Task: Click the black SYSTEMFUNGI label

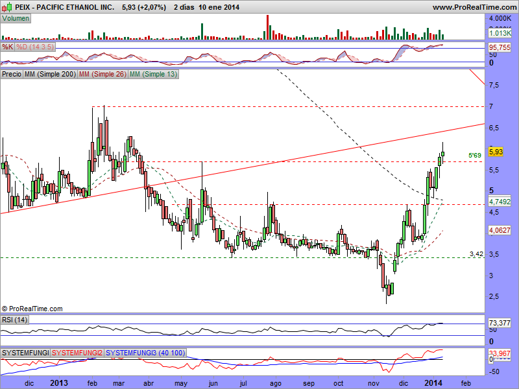Action: [x=25, y=353]
